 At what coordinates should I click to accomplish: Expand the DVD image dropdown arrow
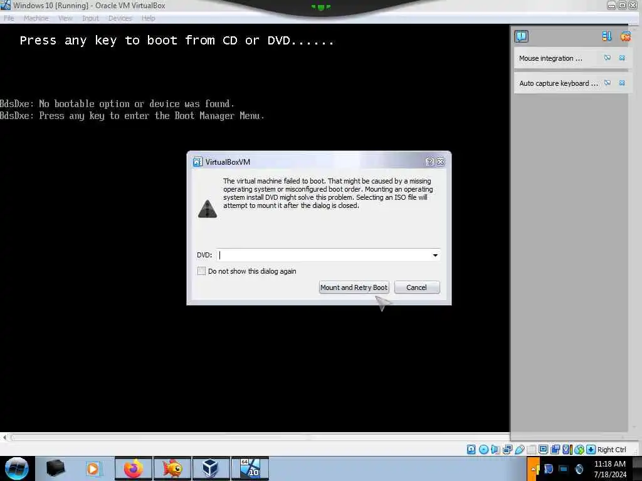tap(435, 256)
